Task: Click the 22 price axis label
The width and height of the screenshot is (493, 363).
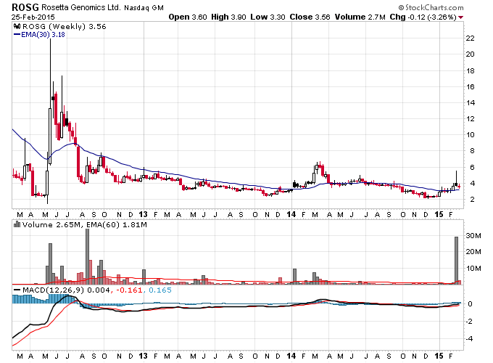Action: coord(470,38)
